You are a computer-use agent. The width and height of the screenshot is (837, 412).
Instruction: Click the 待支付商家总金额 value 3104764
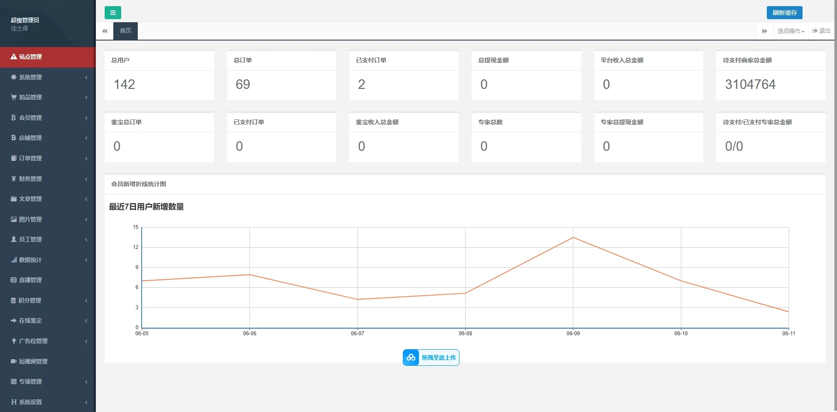click(x=750, y=84)
